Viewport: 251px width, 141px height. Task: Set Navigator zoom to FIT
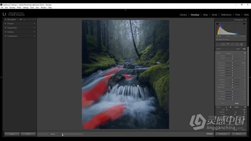(x=21, y=20)
